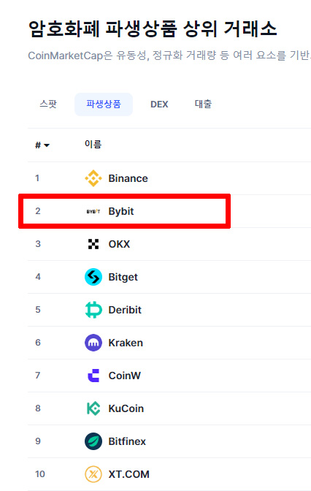The width and height of the screenshot is (311, 491).
Task: Open the Deribit exchange link
Action: (125, 310)
